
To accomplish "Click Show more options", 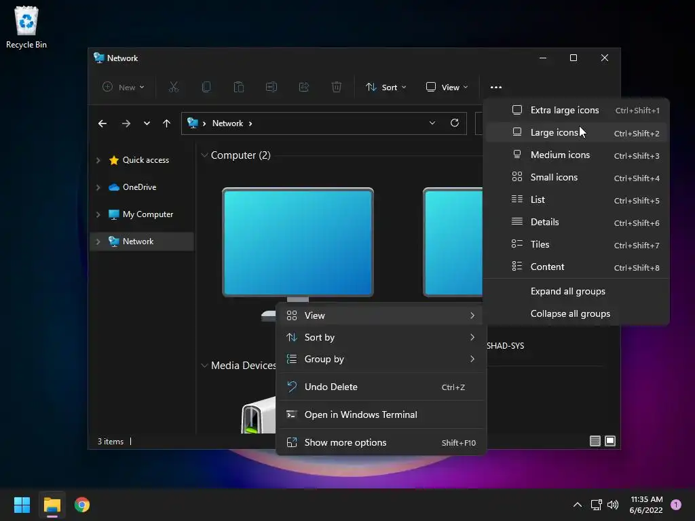I will coord(381,442).
